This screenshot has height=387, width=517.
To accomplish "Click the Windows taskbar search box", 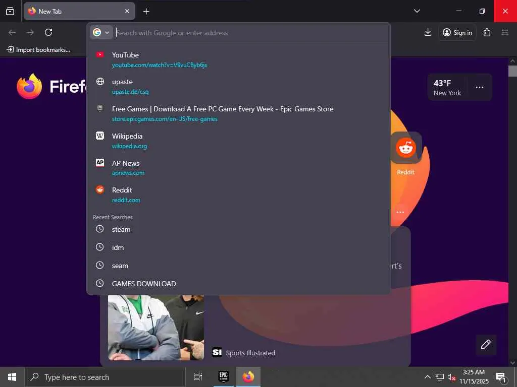I will tap(105, 377).
